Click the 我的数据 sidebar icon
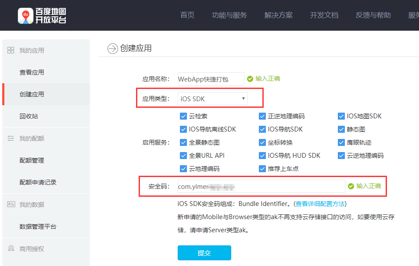Viewport: 419px width, 266px height. coord(11,205)
